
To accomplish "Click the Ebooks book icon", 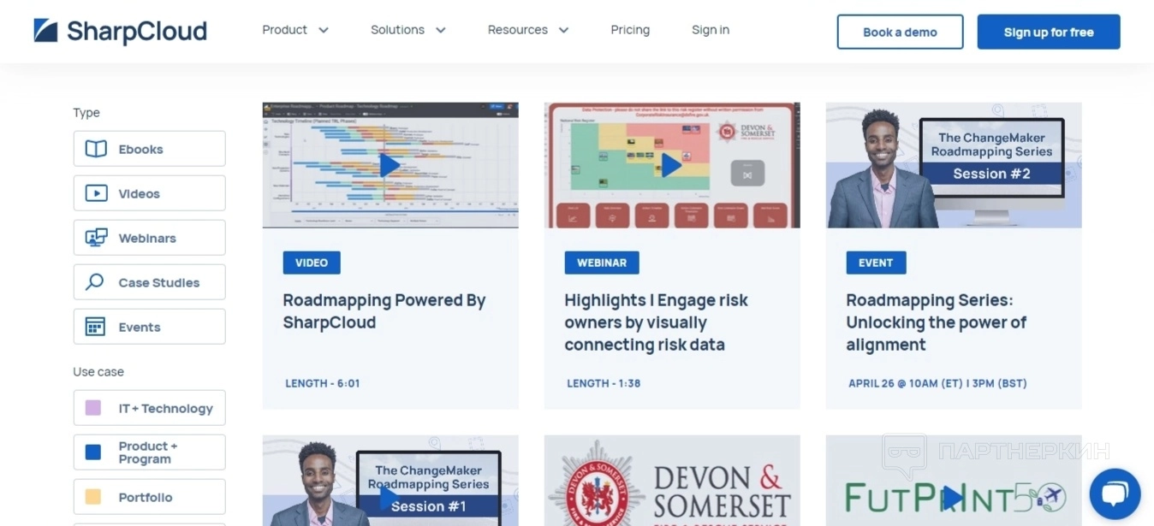I will click(x=96, y=149).
